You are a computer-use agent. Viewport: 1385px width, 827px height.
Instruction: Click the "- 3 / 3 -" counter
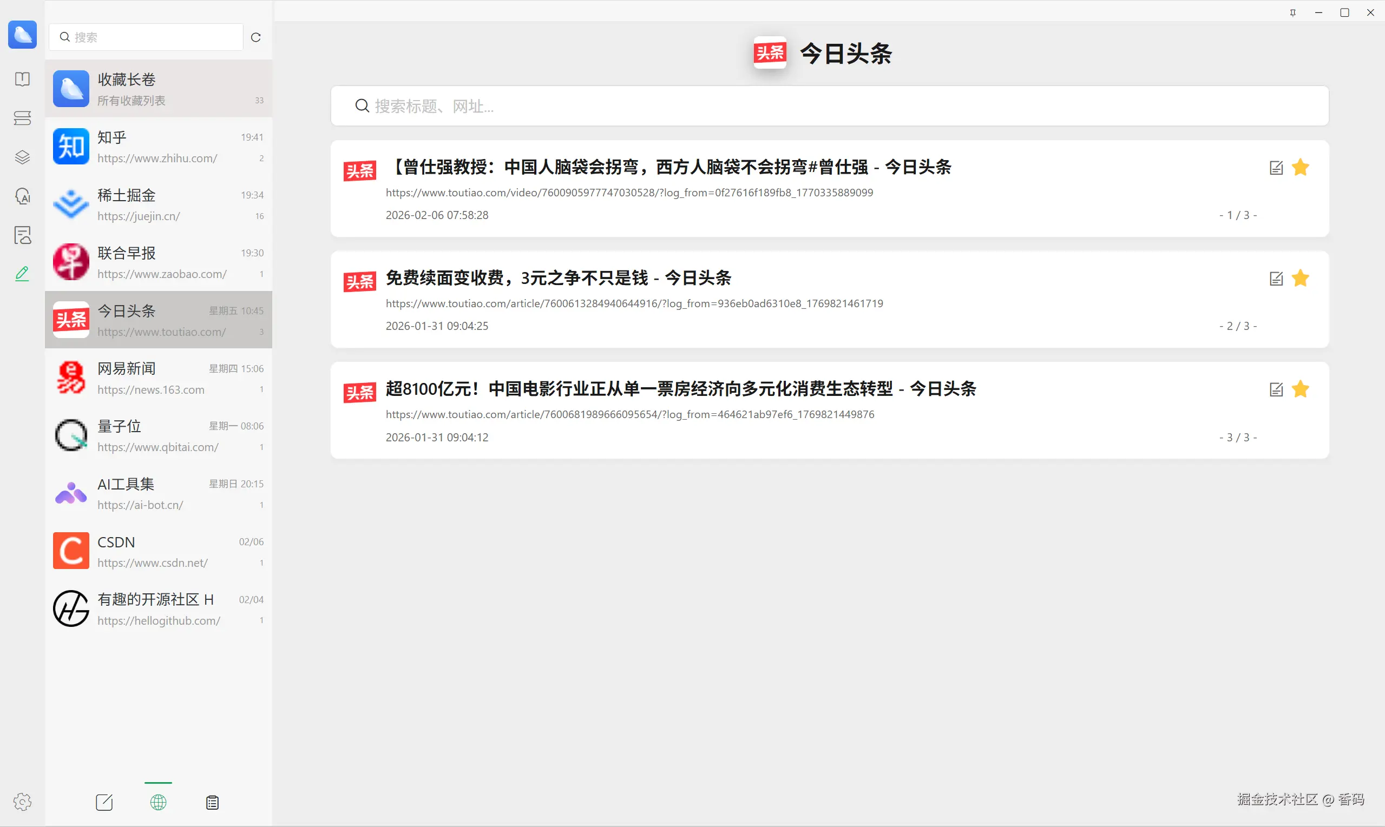(1238, 438)
